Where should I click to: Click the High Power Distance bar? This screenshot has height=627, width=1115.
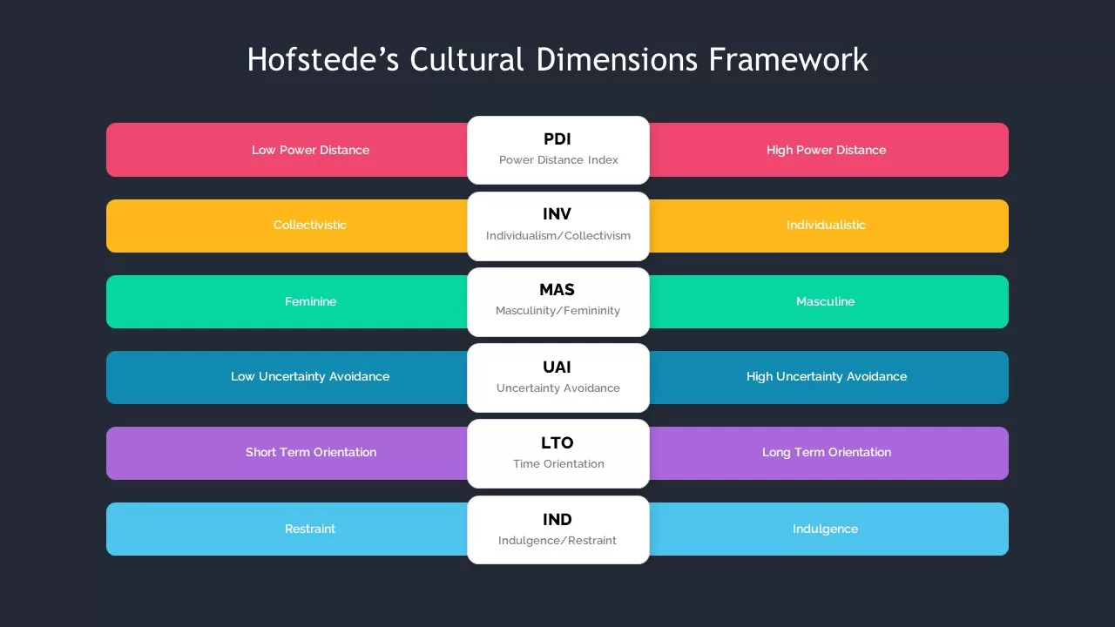pos(828,150)
